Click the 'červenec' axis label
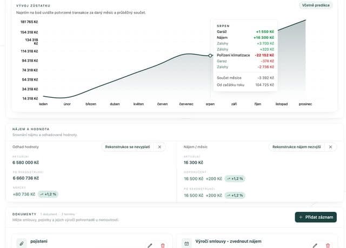Screen dimensions: 346x248 pos(186,104)
